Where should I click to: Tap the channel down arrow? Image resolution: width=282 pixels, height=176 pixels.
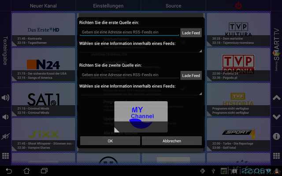[276, 117]
